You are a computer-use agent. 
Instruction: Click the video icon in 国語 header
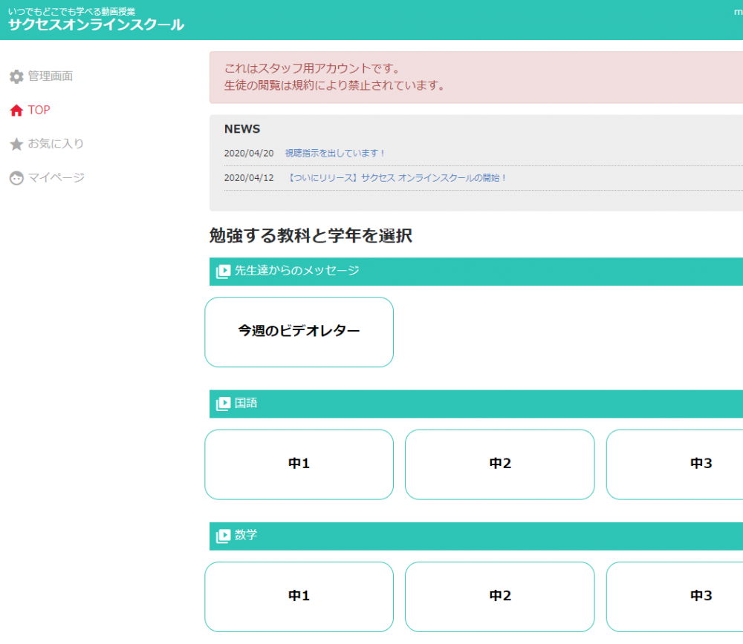[223, 404]
